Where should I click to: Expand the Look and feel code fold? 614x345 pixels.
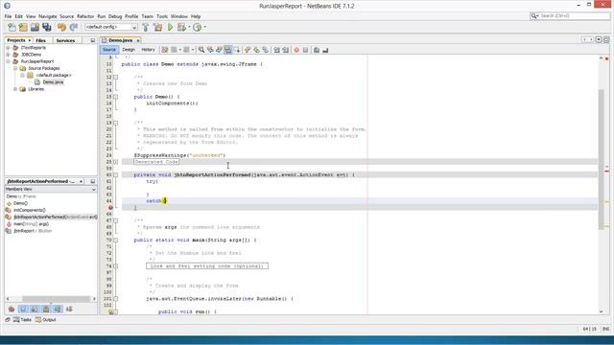(115, 266)
